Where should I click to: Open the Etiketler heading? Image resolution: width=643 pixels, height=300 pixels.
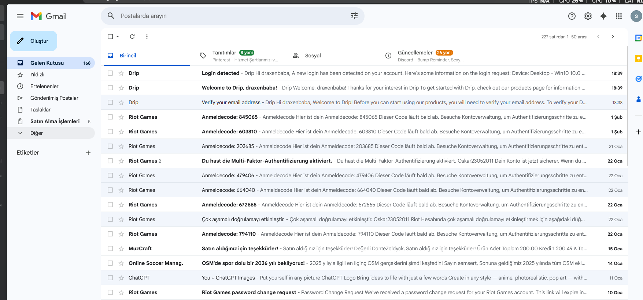point(28,153)
